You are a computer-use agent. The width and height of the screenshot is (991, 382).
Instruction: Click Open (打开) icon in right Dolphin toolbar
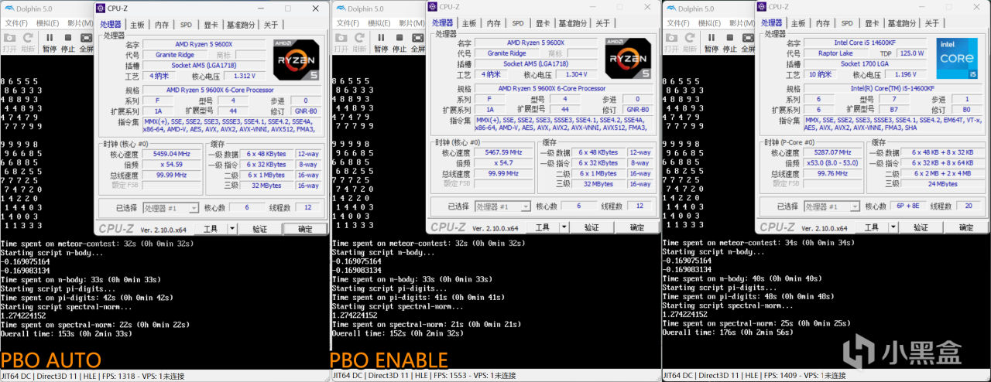tap(670, 37)
